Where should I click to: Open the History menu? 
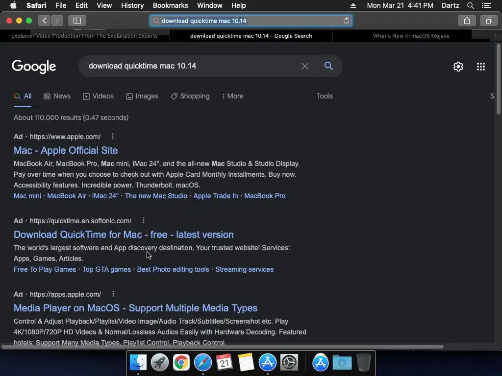pos(132,5)
